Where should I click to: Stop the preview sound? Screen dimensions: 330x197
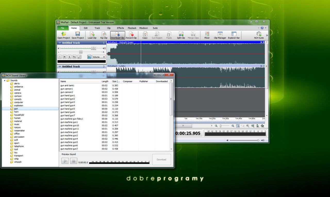(73, 161)
